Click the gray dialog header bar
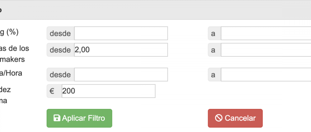 155,10
